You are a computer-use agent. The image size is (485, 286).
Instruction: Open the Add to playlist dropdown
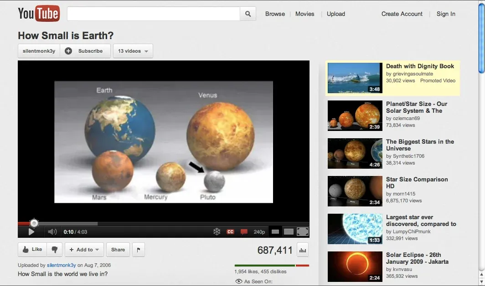(84, 250)
